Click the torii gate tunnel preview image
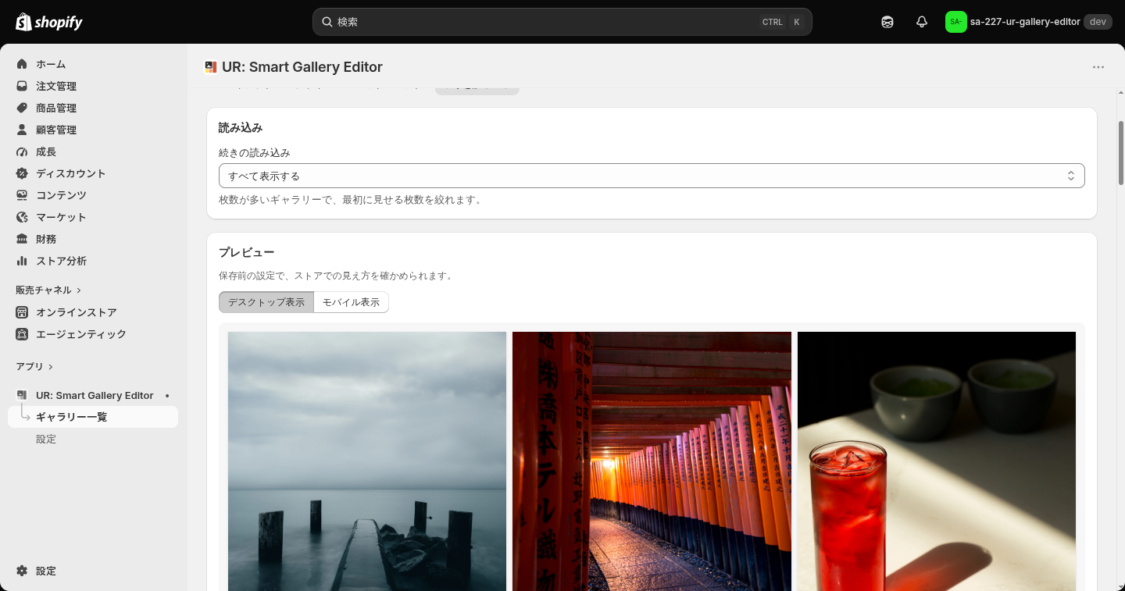The width and height of the screenshot is (1125, 591). click(x=652, y=461)
